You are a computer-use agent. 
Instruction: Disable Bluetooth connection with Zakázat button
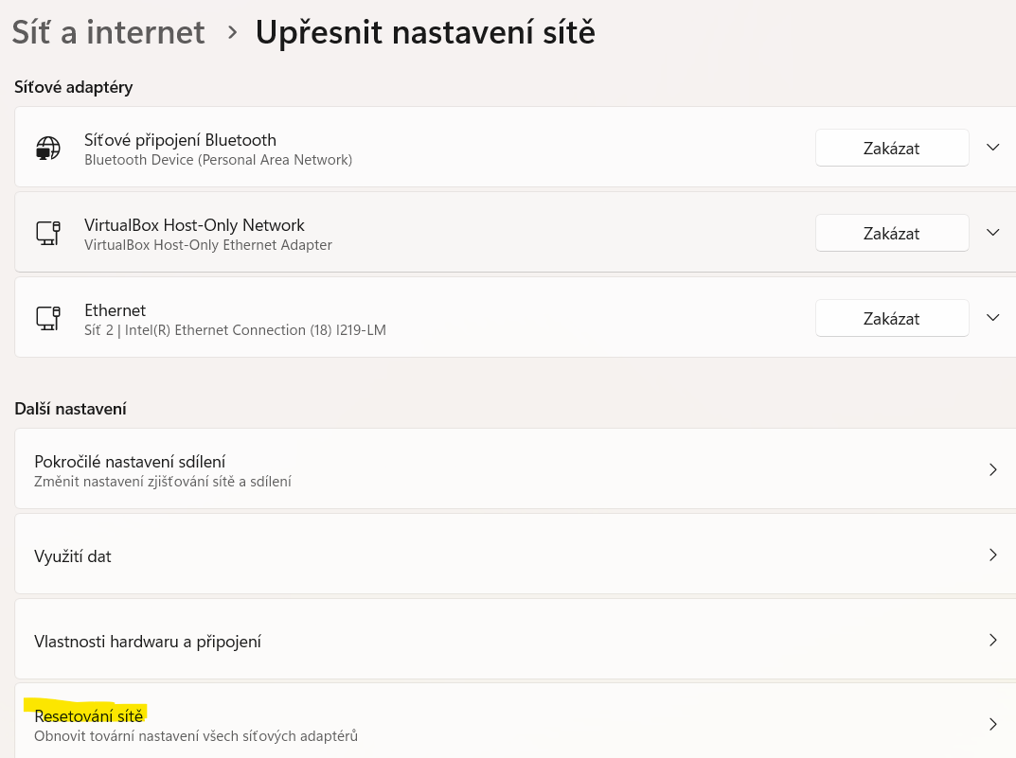(891, 149)
